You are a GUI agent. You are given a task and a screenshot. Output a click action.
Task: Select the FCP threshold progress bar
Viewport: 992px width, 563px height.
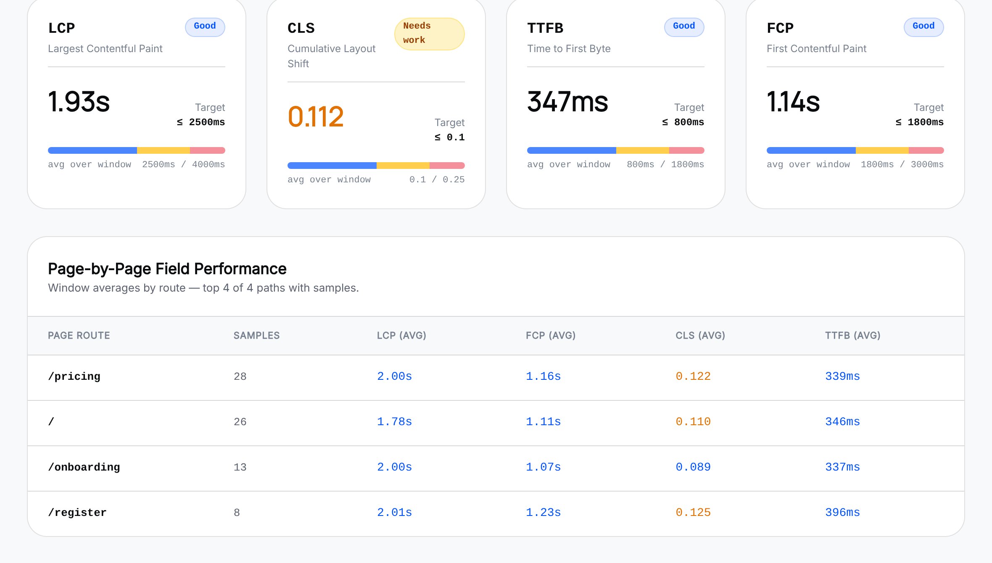pyautogui.click(x=855, y=150)
